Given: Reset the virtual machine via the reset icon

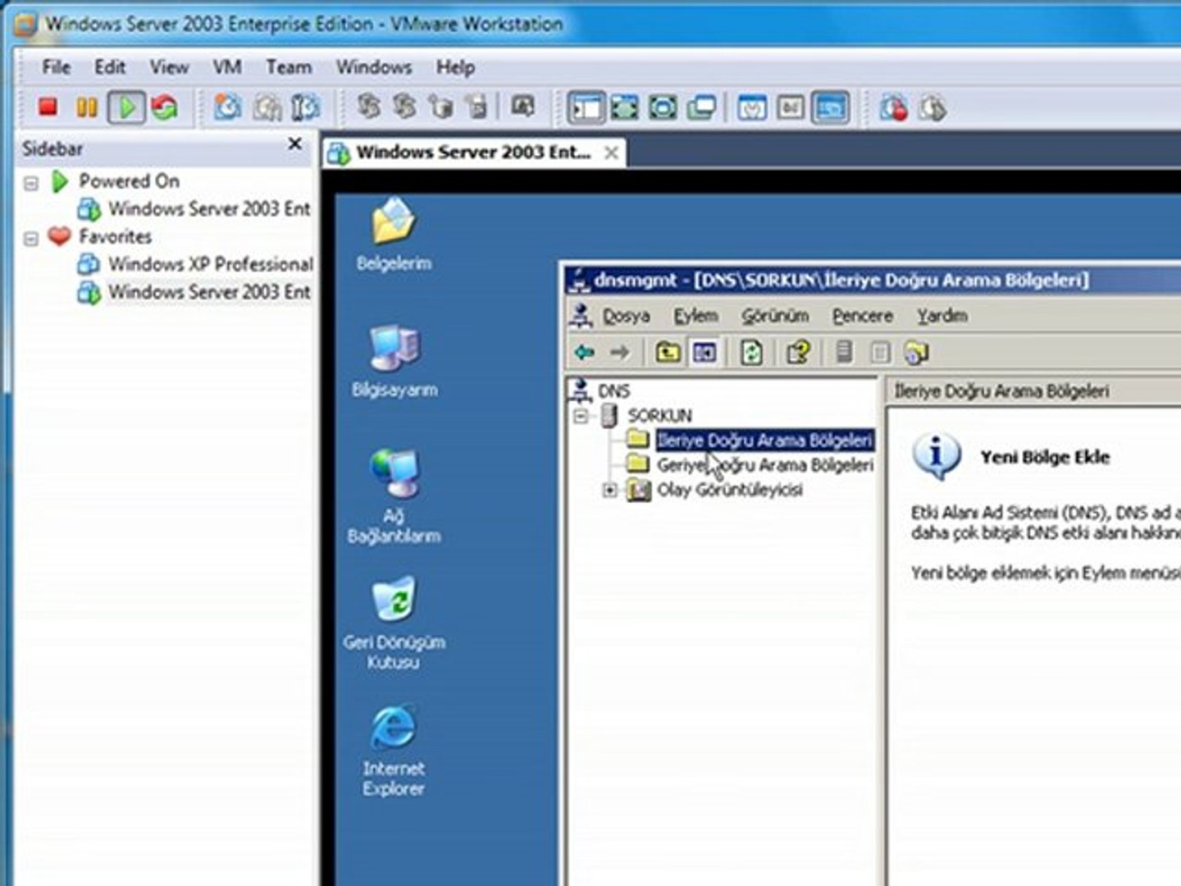Looking at the screenshot, I should (x=165, y=107).
